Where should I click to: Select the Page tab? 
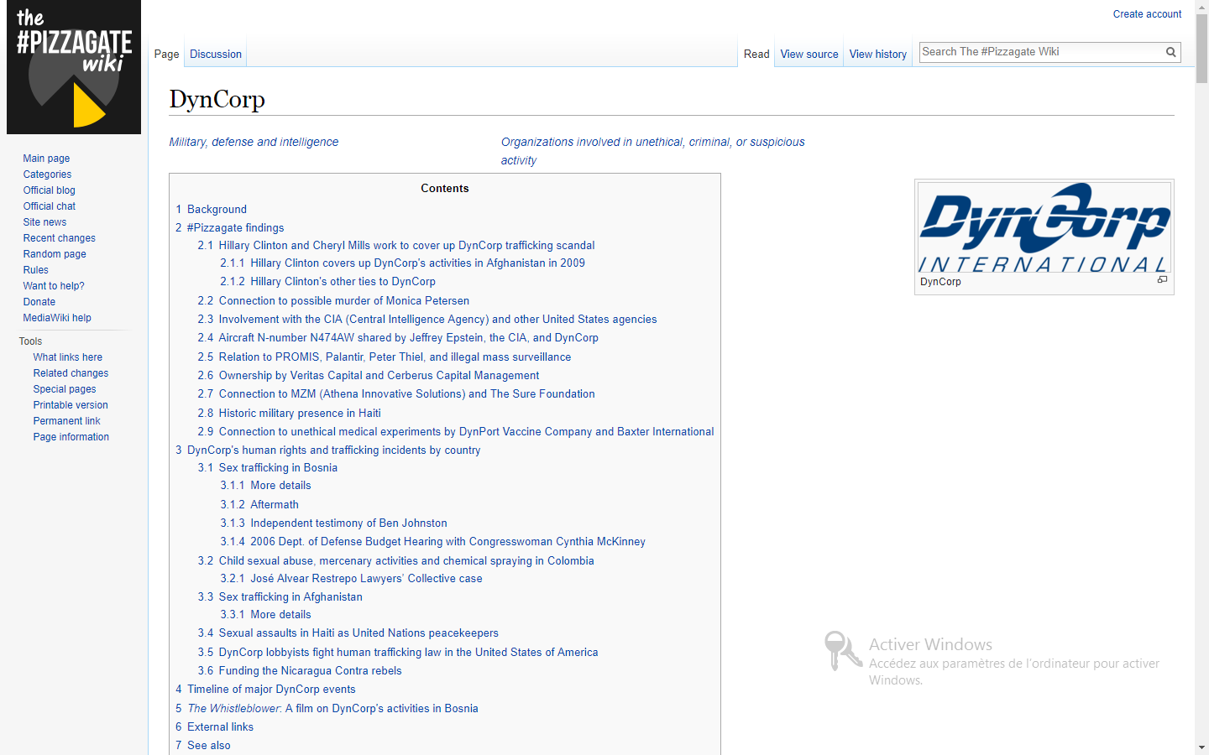click(x=166, y=54)
